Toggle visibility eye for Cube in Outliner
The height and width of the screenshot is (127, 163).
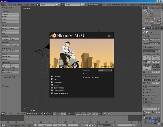[155, 21]
